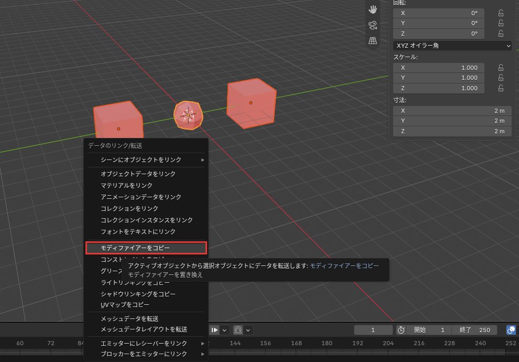Toggle the lock for スケール Y
The width and height of the screenshot is (519, 362).
click(501, 78)
